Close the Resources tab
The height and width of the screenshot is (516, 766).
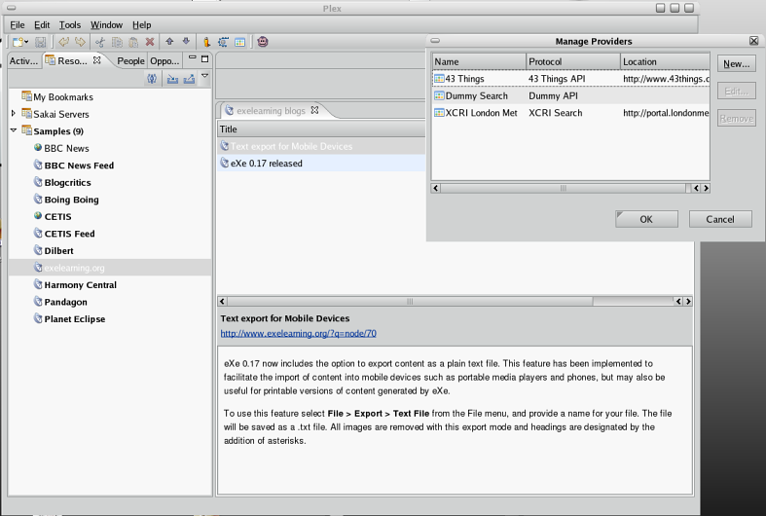[96, 60]
